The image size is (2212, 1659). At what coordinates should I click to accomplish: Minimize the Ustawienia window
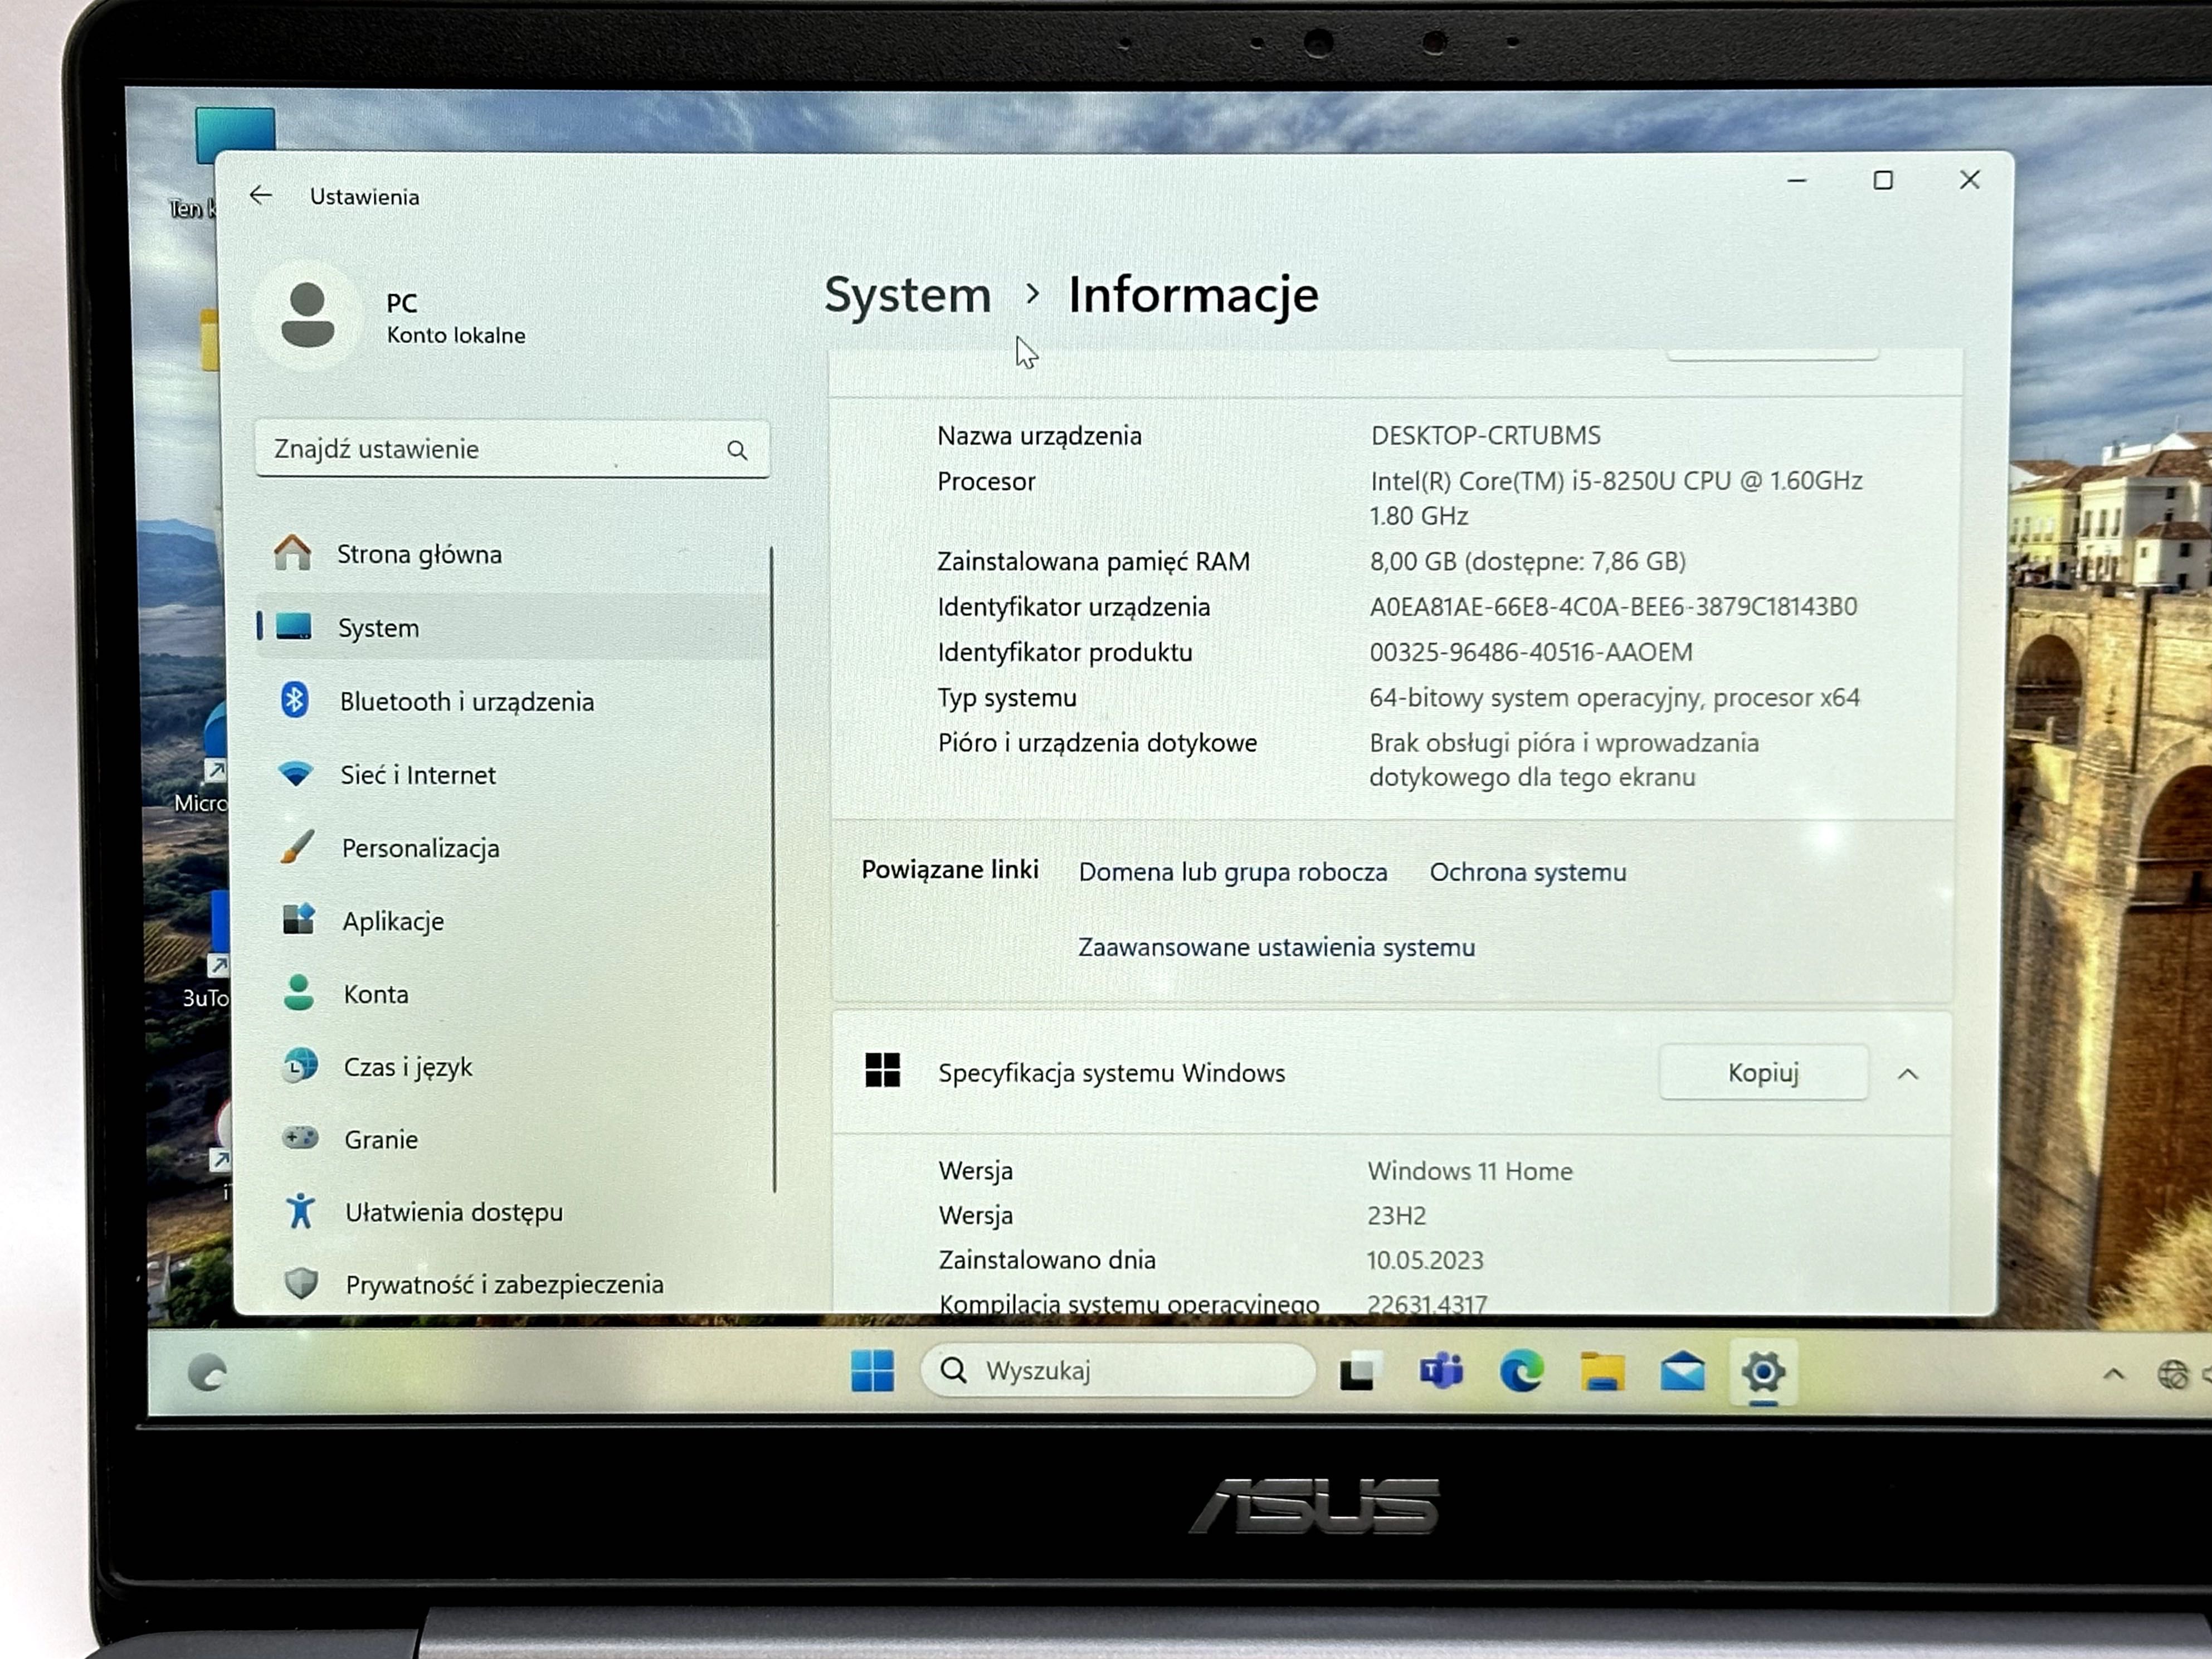[1796, 180]
